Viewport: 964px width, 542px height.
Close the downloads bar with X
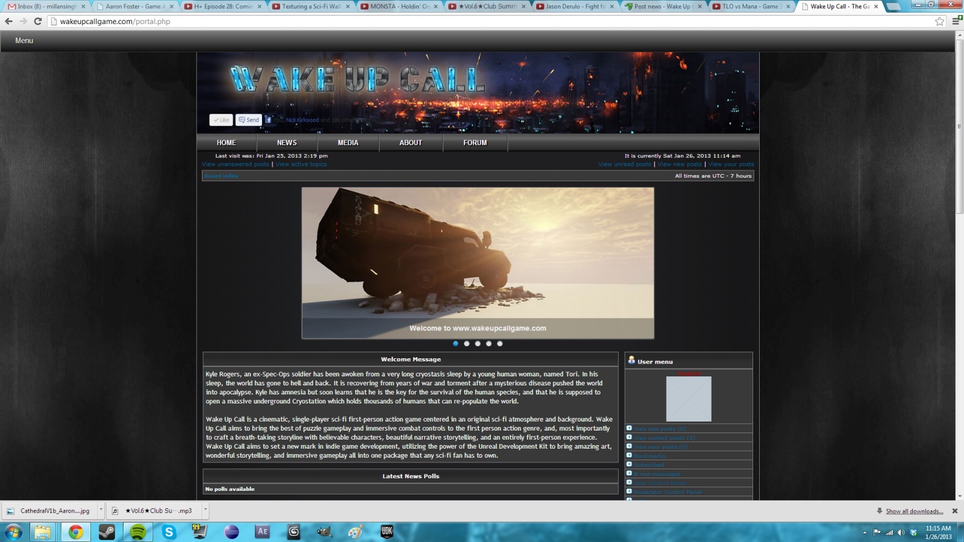point(954,511)
